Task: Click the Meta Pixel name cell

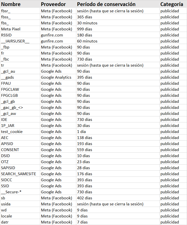Action: 11,29
